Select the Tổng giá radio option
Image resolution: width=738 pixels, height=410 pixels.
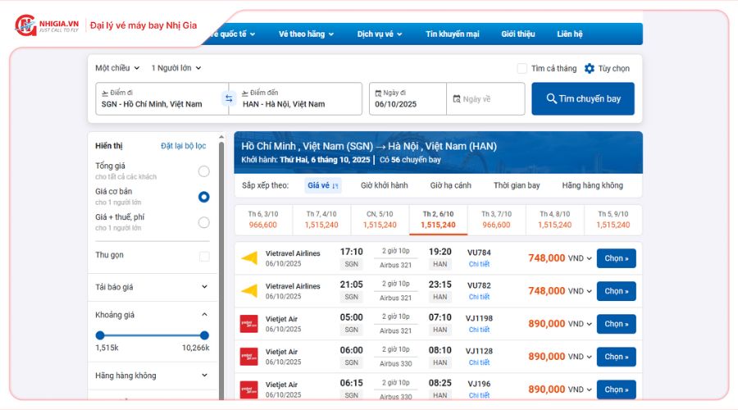[204, 171]
